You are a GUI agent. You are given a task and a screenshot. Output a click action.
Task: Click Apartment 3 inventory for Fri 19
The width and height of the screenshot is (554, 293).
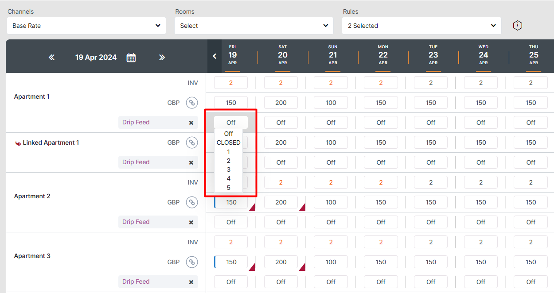[x=231, y=242]
